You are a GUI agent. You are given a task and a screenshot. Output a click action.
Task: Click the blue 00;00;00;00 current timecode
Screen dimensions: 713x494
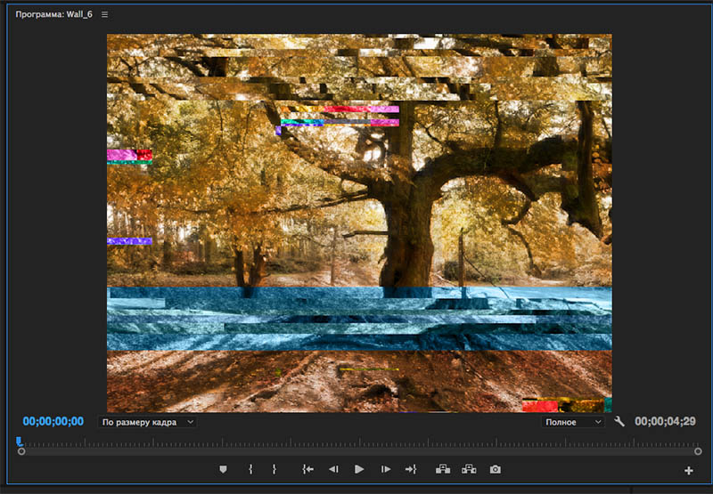coord(53,422)
